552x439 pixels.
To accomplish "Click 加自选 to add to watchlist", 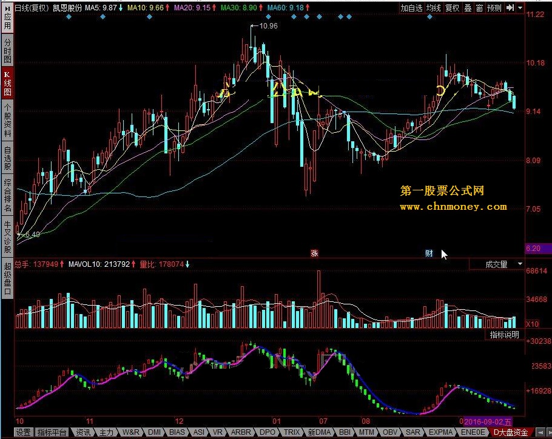I will 411,8.
